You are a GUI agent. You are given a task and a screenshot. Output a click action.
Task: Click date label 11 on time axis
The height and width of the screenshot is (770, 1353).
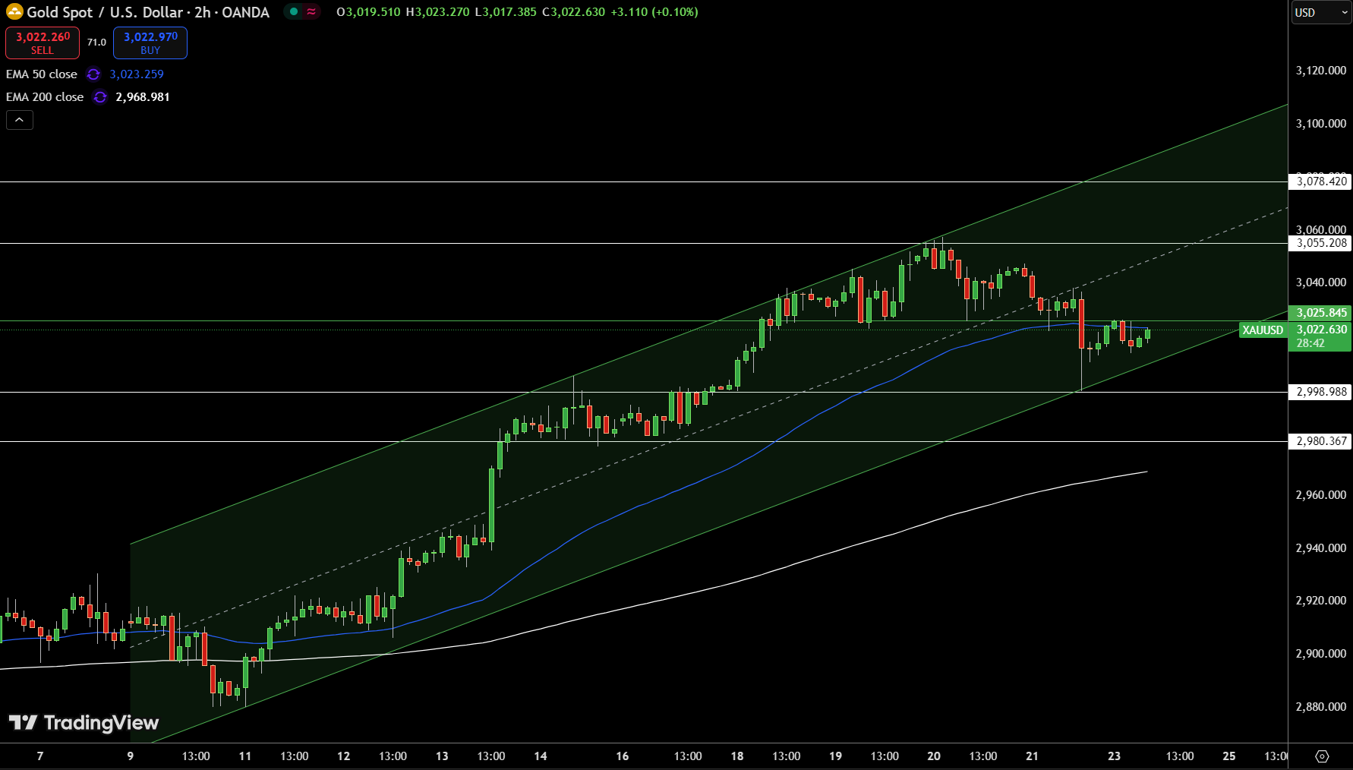point(245,756)
